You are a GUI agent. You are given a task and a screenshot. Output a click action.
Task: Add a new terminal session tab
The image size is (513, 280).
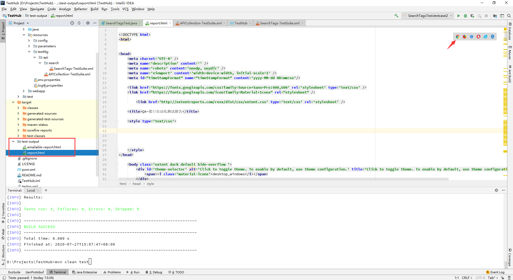click(x=46, y=190)
